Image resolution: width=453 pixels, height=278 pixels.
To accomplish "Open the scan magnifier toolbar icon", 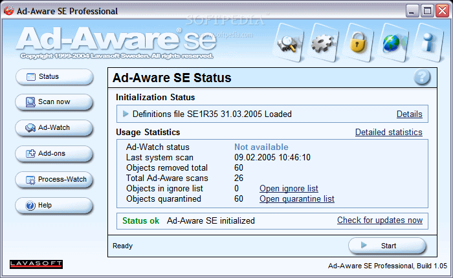I will (289, 43).
